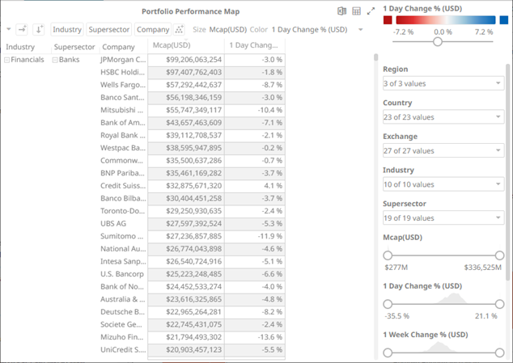Click the down-arrow sort icon

coord(38,29)
